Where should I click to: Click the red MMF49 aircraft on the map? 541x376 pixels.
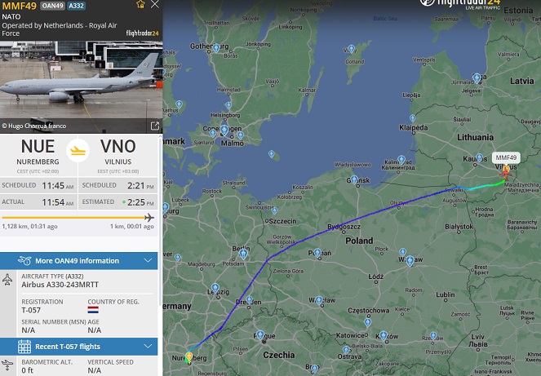click(506, 173)
